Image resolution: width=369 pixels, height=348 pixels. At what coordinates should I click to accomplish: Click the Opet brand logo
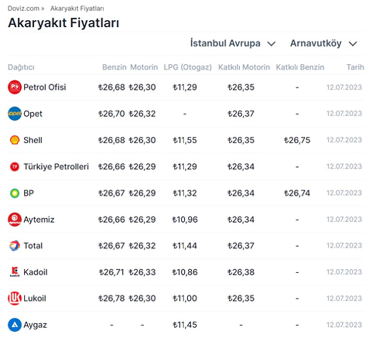coord(15,114)
